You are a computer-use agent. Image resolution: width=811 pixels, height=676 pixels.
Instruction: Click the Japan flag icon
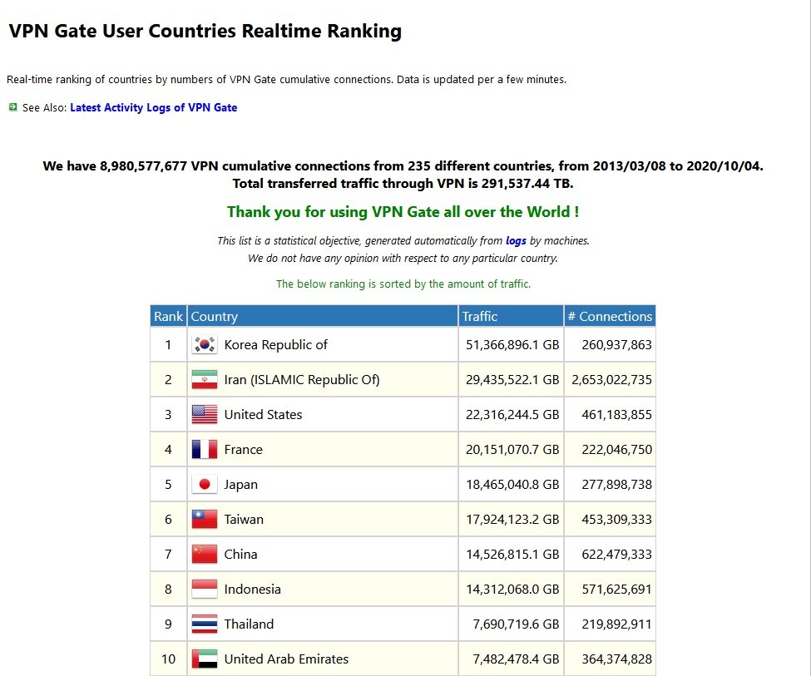pyautogui.click(x=204, y=485)
